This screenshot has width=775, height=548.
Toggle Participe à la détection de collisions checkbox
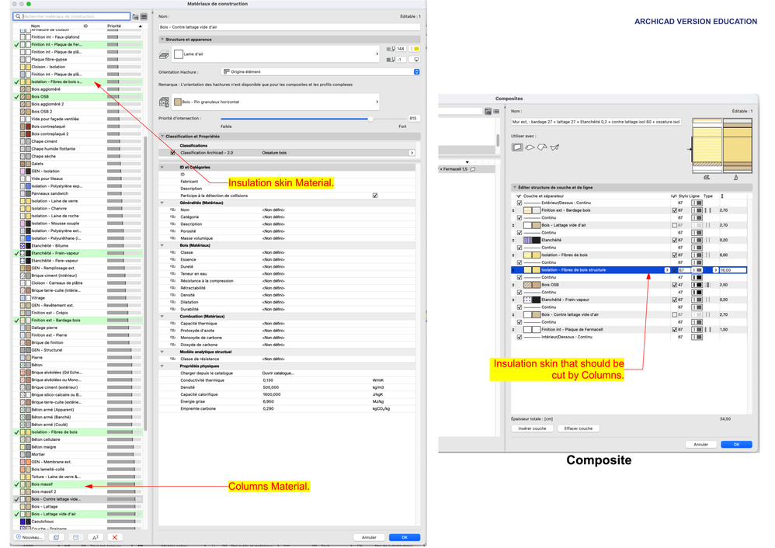pos(374,196)
